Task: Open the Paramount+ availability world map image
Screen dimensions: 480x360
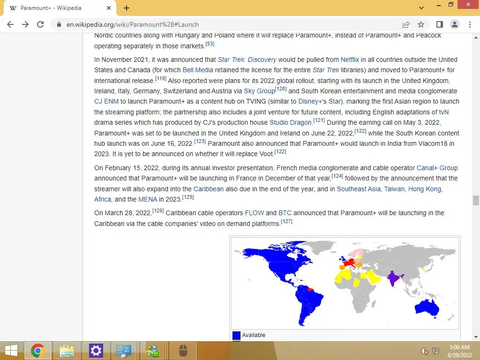Action: point(345,283)
